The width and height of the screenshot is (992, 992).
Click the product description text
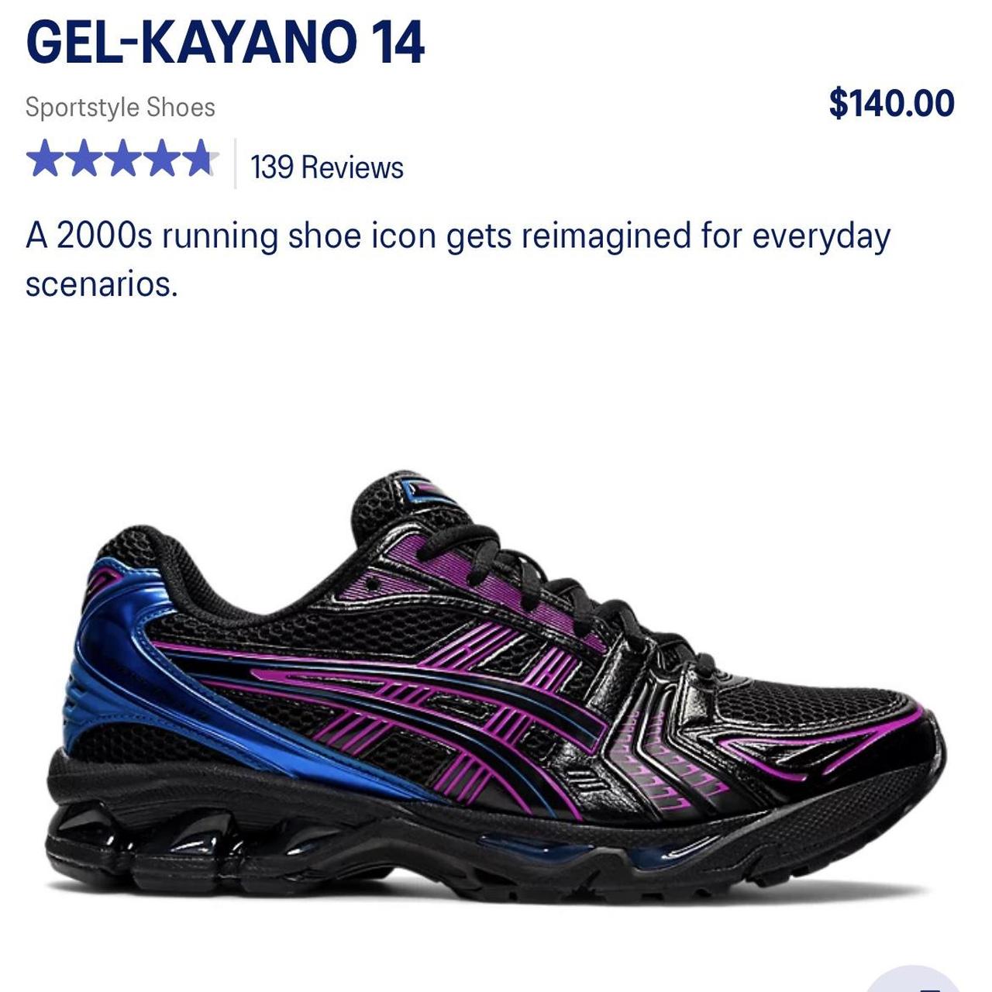coord(458,259)
